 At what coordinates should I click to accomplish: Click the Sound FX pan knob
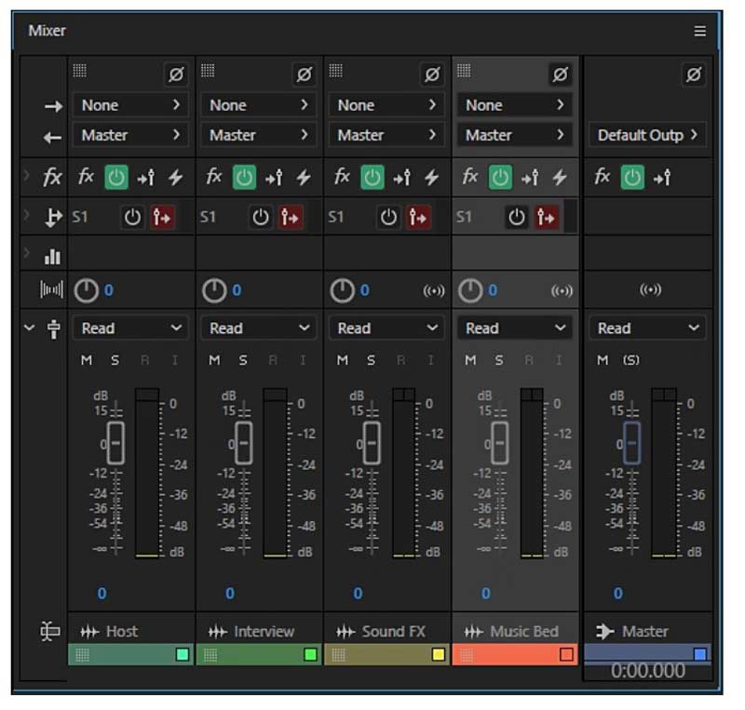(342, 290)
